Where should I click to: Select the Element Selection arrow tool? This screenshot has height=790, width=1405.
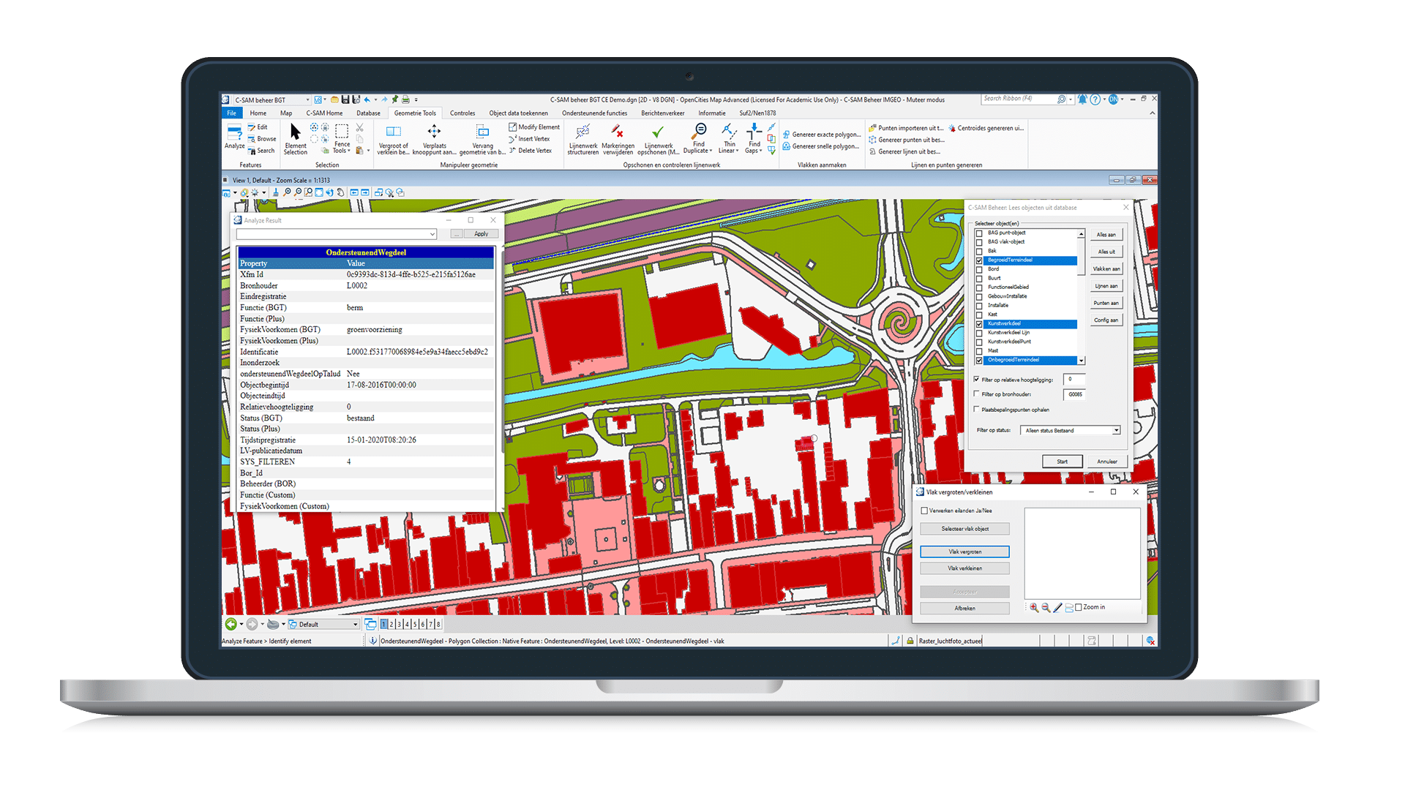tap(296, 138)
